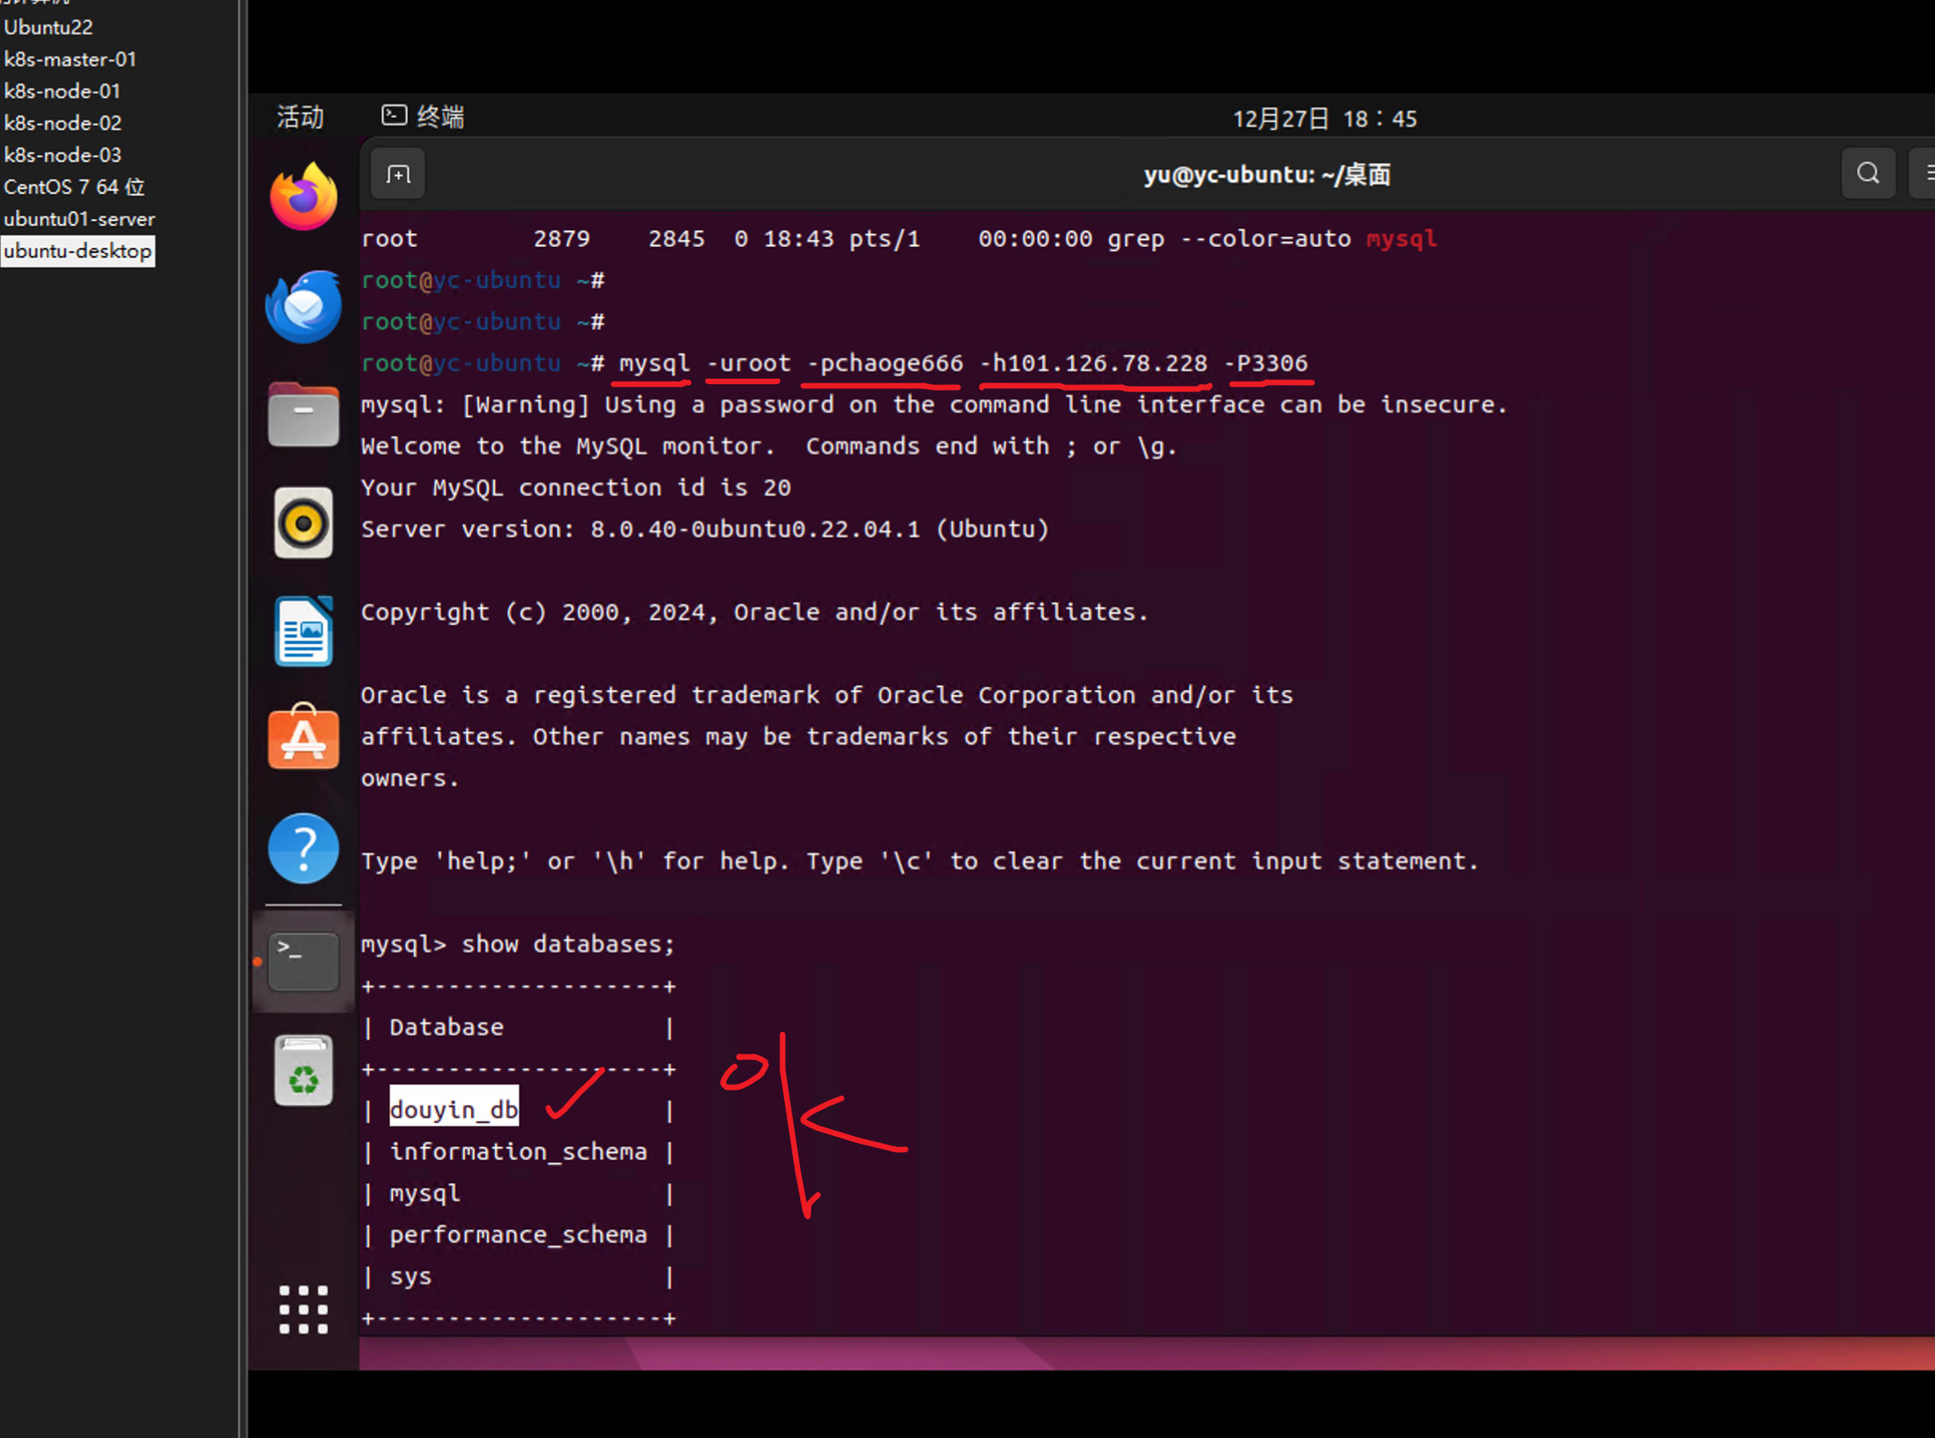Viewport: 1935px width, 1438px height.
Task: Click the terminal search magnifier button
Action: click(x=1867, y=173)
